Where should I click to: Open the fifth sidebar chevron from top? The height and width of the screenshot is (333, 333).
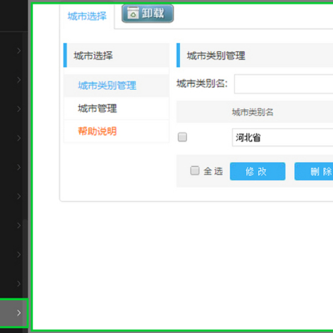(x=19, y=167)
